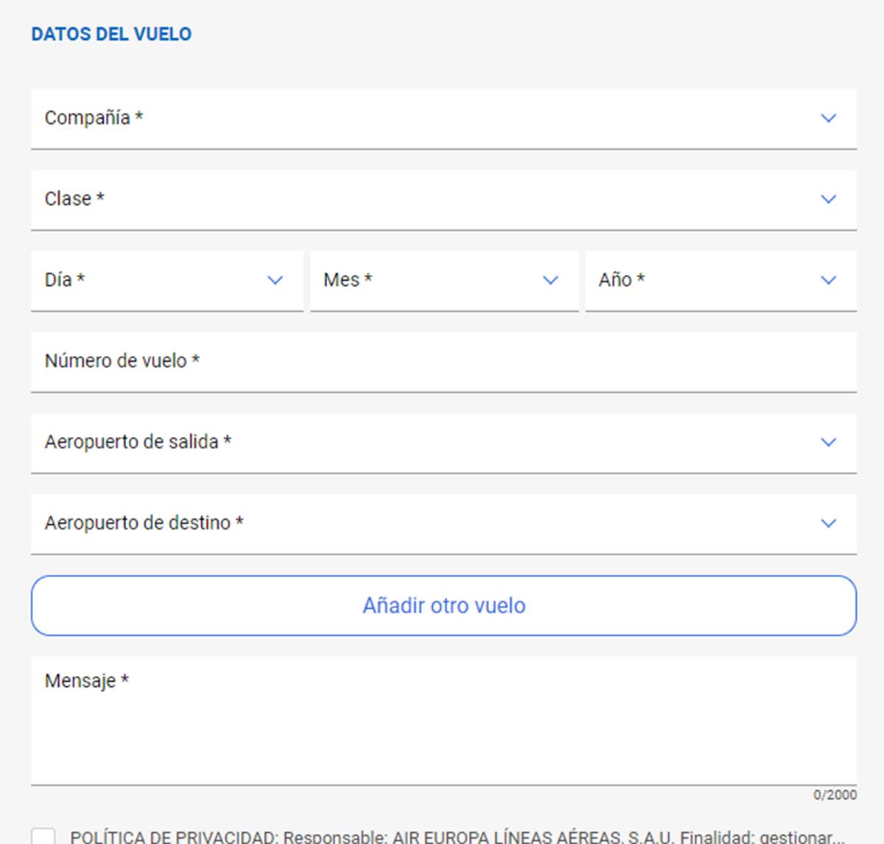
Task: Expand the Mes dropdown arrow
Action: (x=550, y=280)
